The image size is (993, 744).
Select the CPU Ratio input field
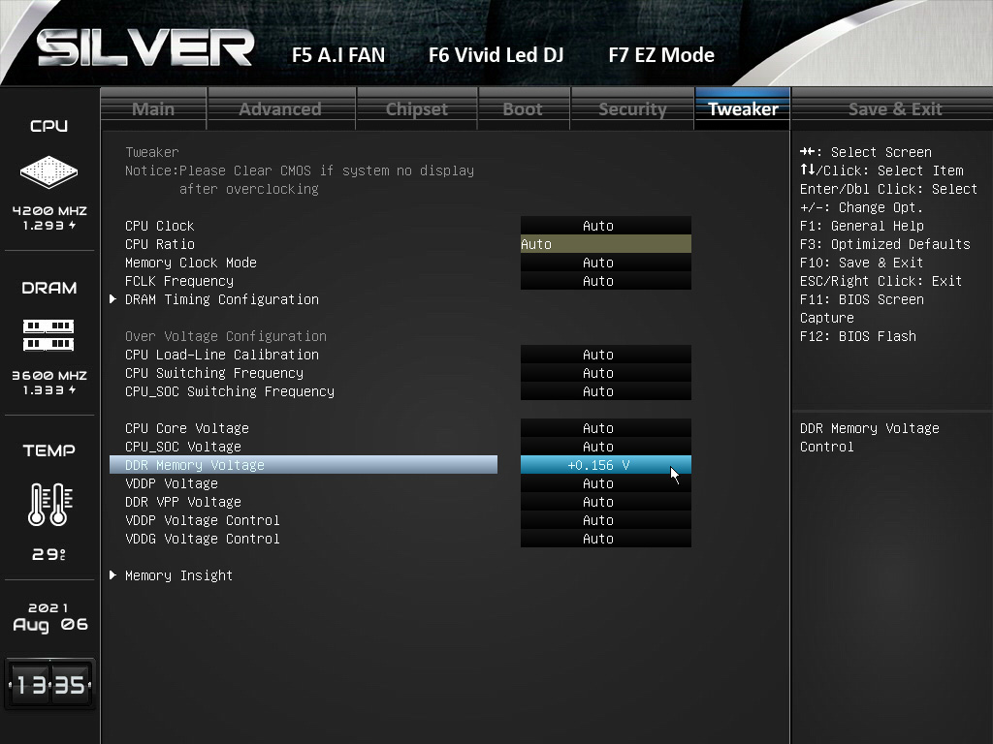point(605,244)
